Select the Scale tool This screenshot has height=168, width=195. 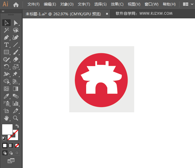click(16, 67)
